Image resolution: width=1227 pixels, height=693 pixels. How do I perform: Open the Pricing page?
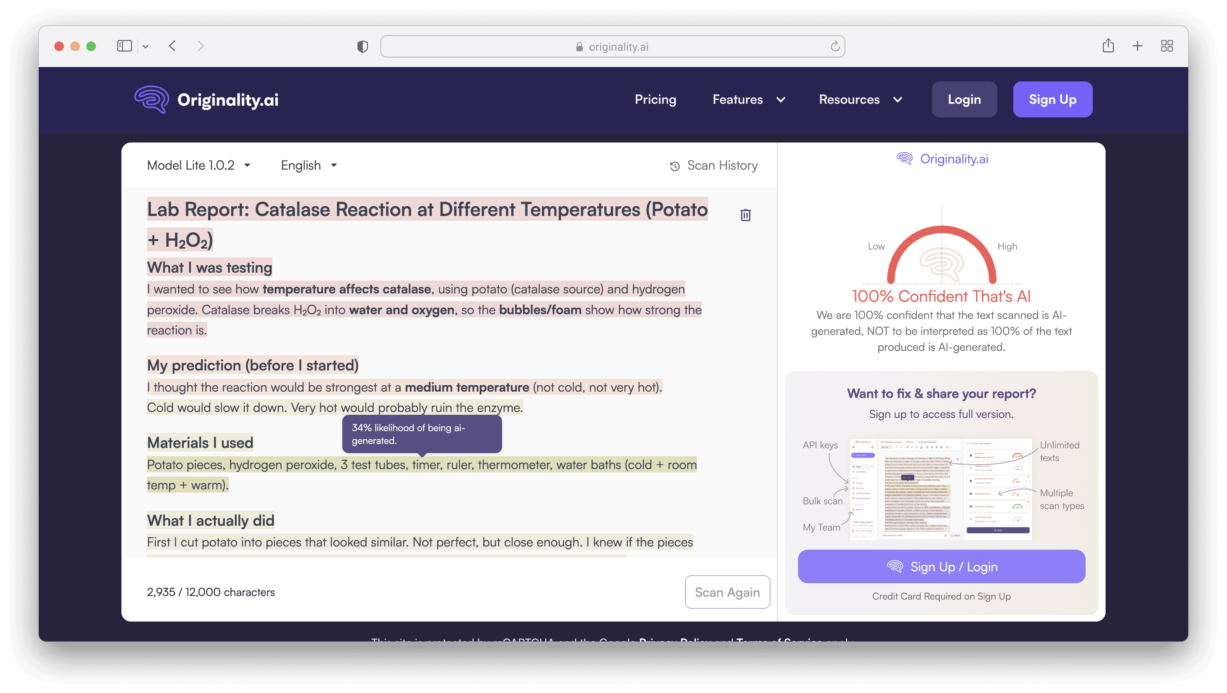point(655,99)
